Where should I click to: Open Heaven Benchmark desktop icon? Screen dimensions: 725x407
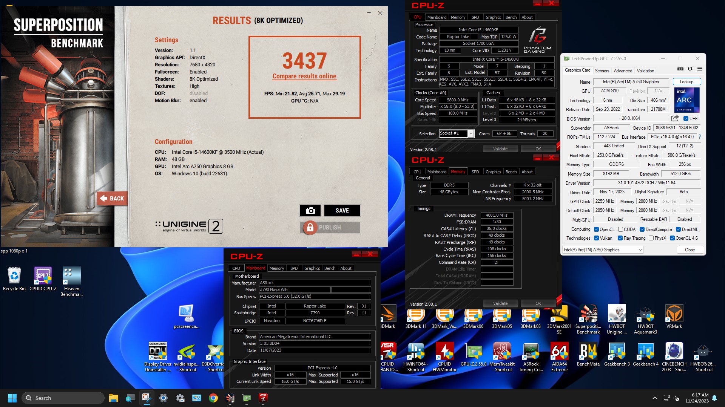coord(71,282)
